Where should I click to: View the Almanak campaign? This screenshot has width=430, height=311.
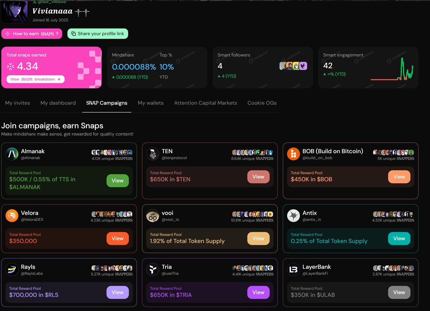[118, 181]
